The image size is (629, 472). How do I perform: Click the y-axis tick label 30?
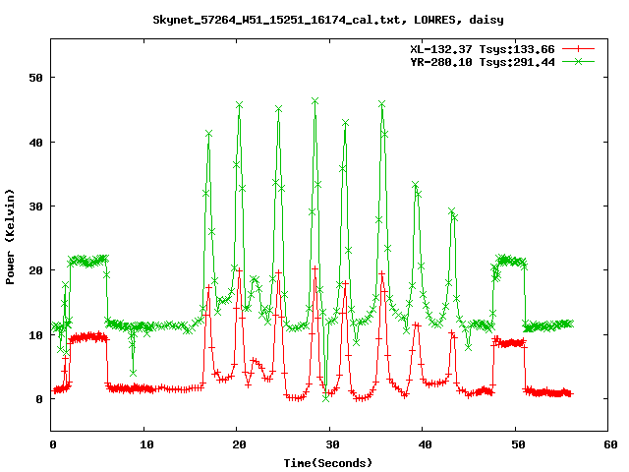click(x=35, y=206)
